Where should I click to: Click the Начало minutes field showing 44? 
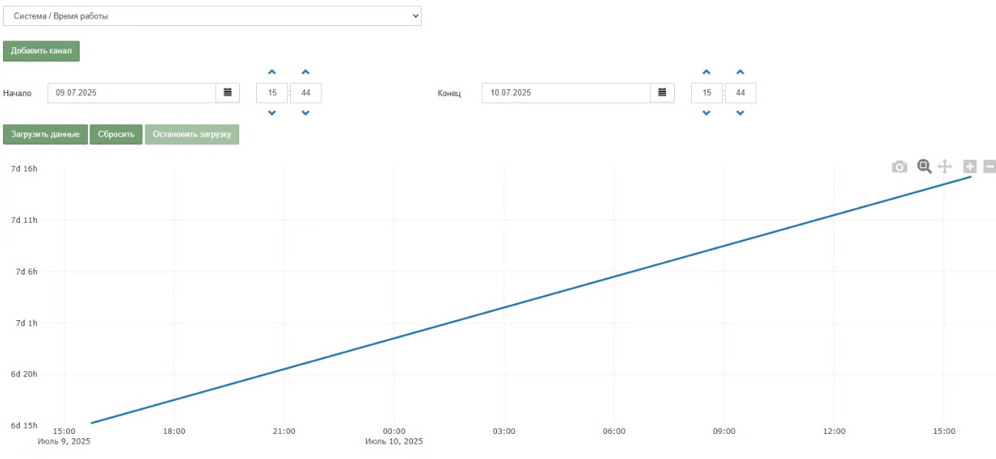coord(306,93)
